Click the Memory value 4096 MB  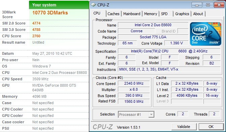(x=39, y=96)
